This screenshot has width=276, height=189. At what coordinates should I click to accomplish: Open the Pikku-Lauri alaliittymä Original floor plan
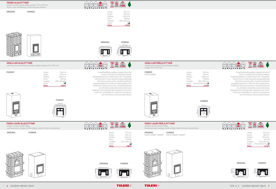pos(103,173)
